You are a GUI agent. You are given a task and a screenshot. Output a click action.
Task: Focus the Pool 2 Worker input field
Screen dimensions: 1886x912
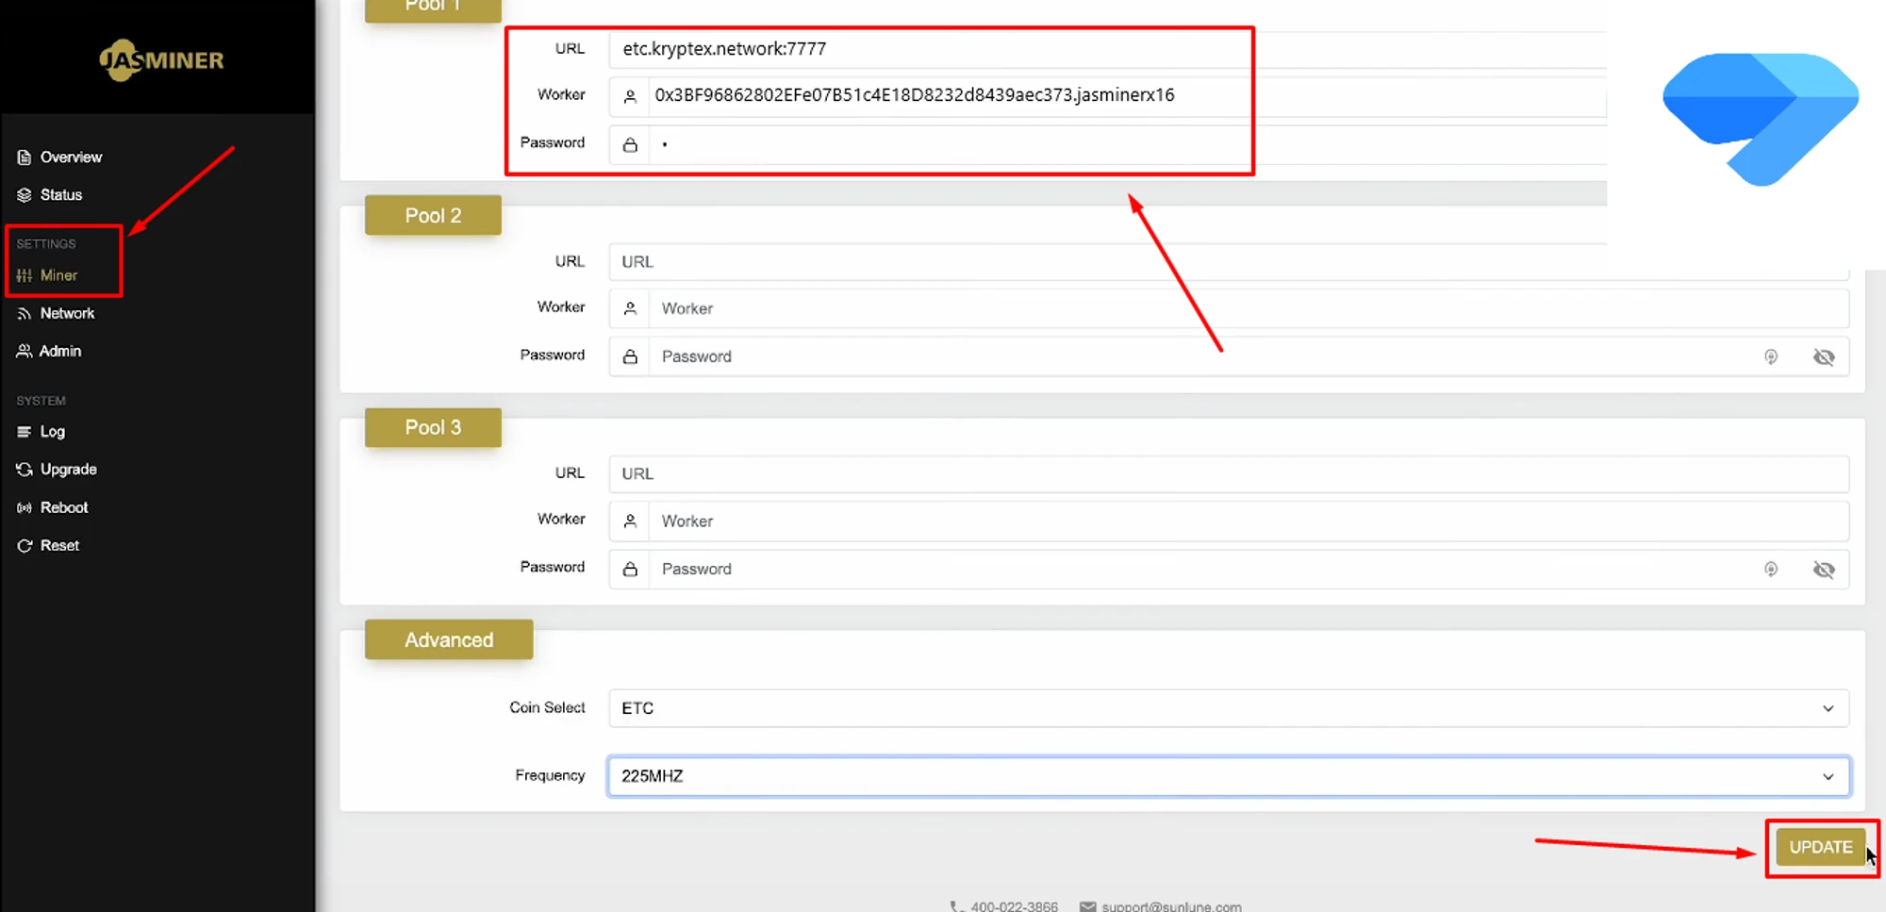1245,308
